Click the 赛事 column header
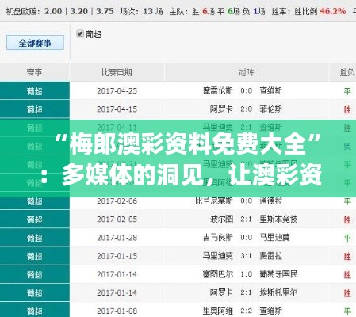 tap(34, 72)
